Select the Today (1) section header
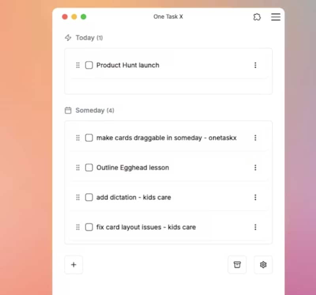Screen dimensions: 316x295 pyautogui.click(x=89, y=38)
